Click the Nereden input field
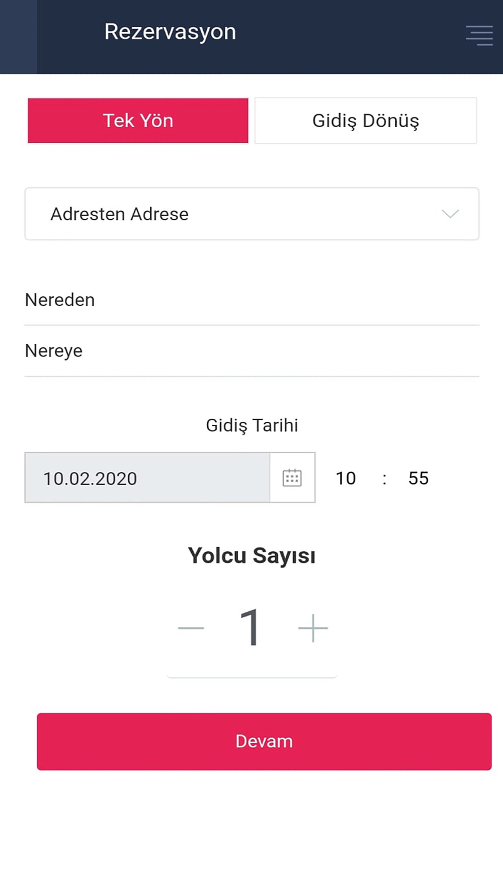 (252, 300)
